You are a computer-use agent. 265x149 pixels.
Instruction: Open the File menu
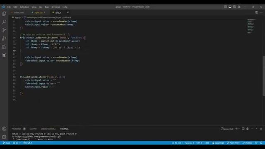(x=9, y=7)
